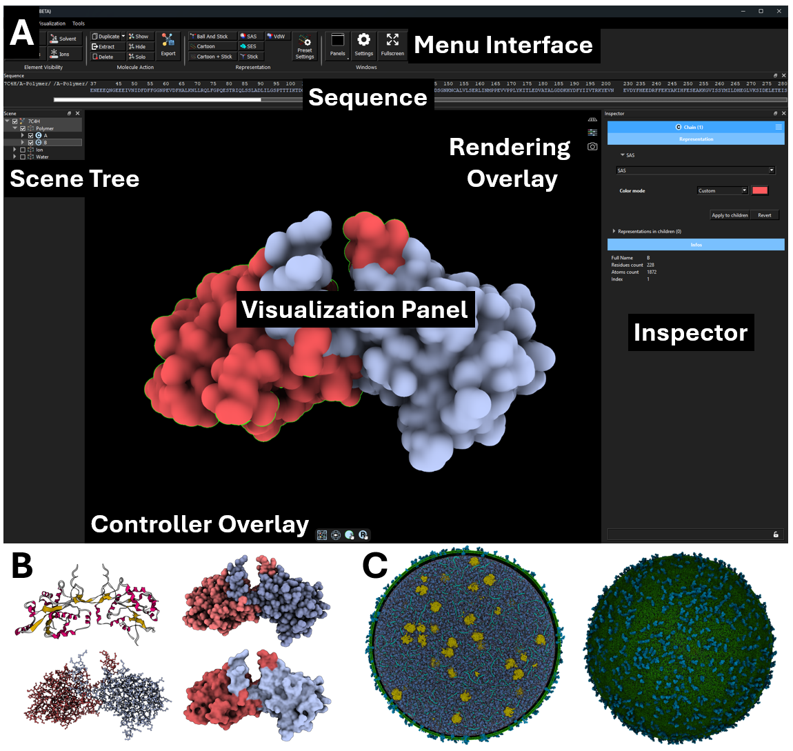Expand the Water tree node

[x=14, y=157]
